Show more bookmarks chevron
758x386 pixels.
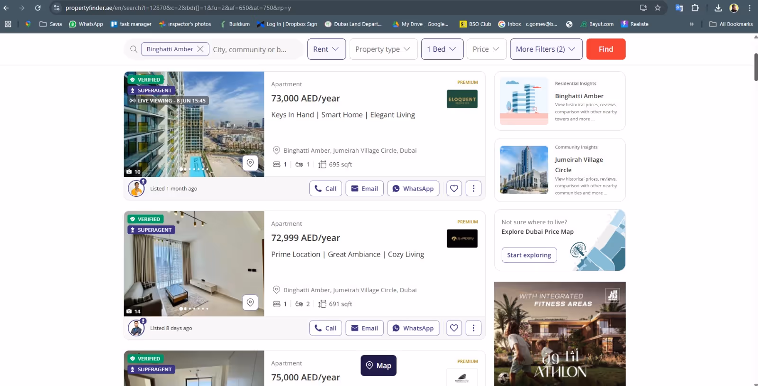click(x=692, y=24)
